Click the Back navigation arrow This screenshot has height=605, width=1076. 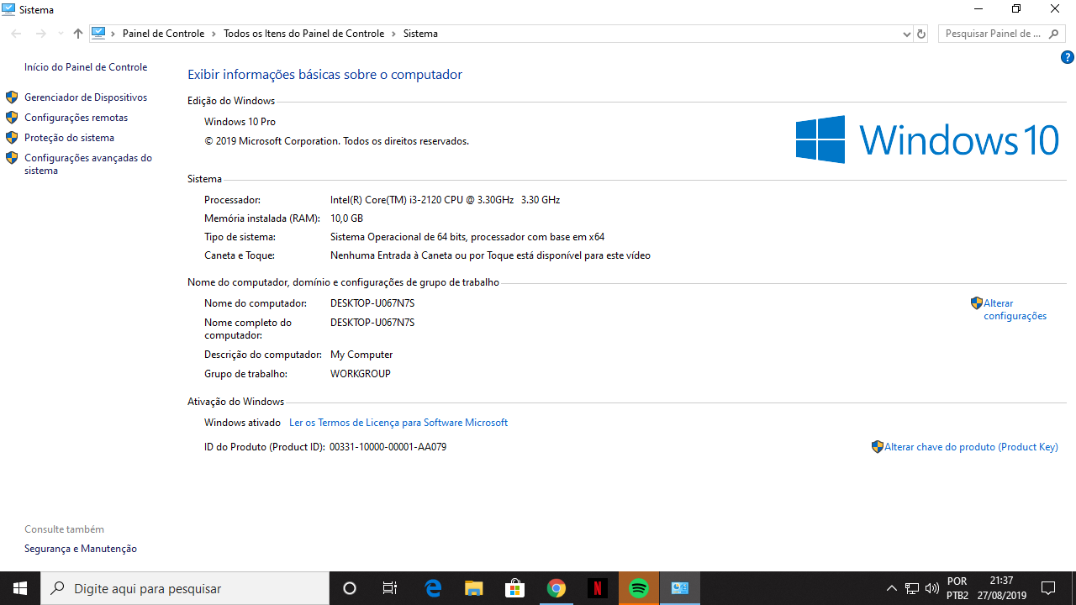(x=16, y=34)
